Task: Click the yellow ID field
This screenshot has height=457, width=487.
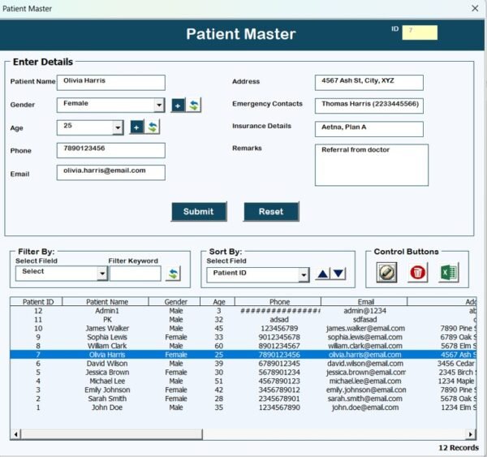Action: pos(420,32)
